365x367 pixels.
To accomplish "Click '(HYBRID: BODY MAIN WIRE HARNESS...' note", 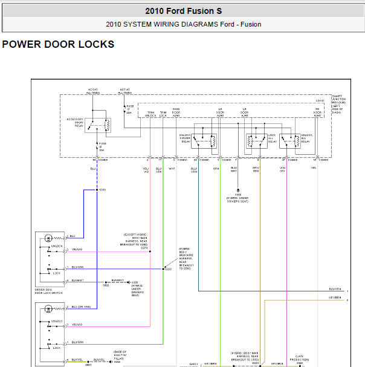I will click(x=186, y=259).
